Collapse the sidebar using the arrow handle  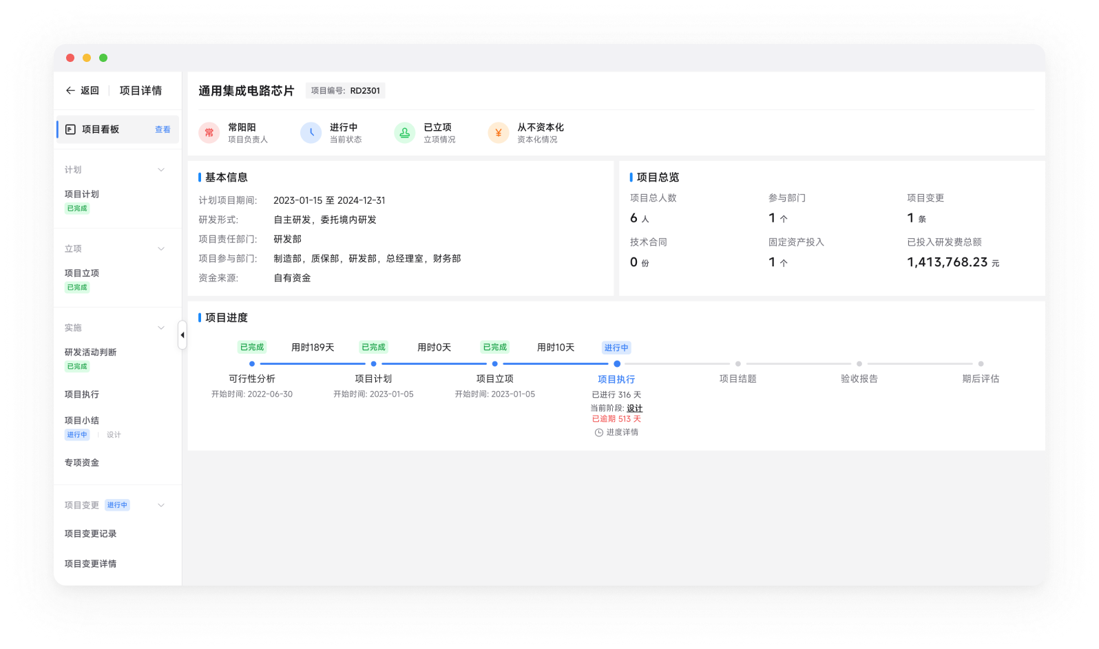(182, 335)
